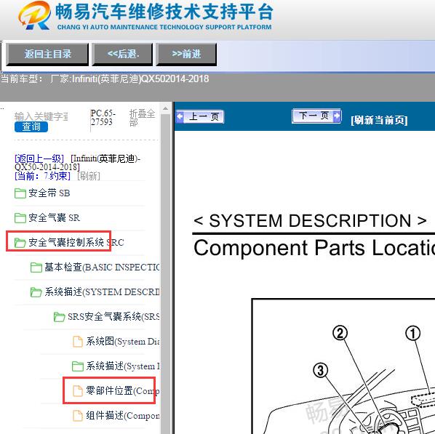Click the left tree panel scrollbar track
The width and height of the screenshot is (435, 434).
(x=165, y=273)
